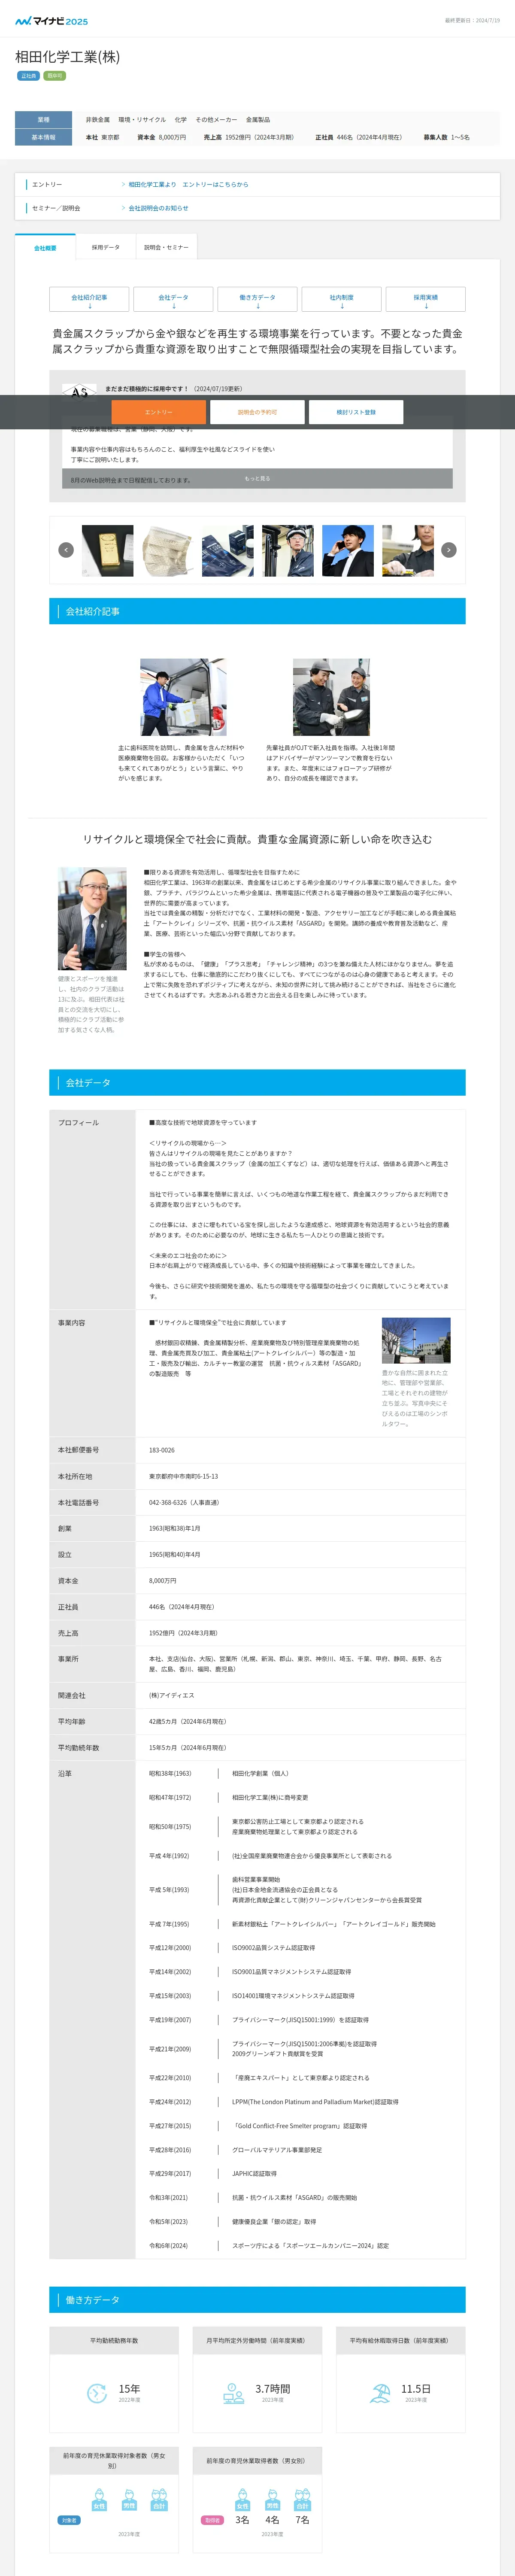Click the carousel previous arrow
The image size is (515, 2576).
point(66,550)
